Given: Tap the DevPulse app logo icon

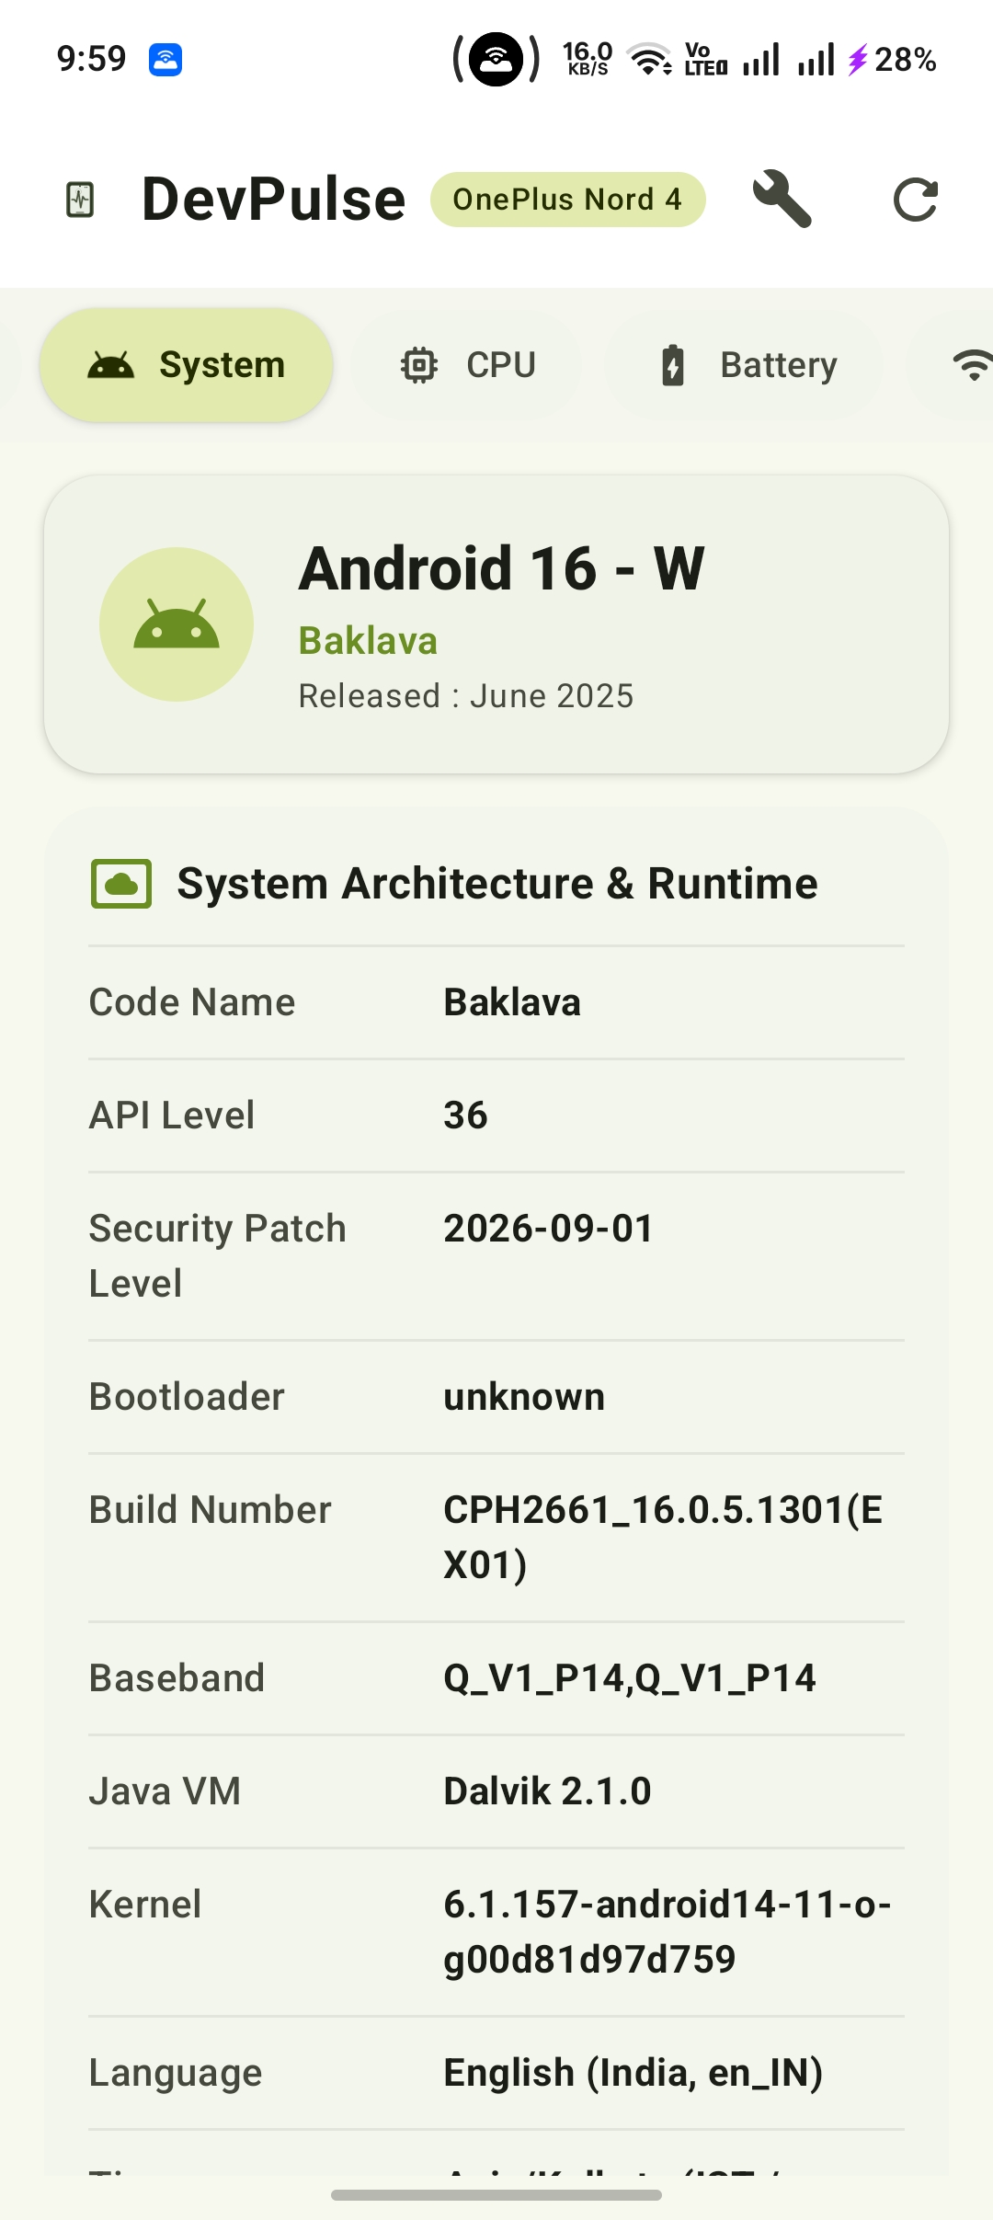Looking at the screenshot, I should pos(81,200).
